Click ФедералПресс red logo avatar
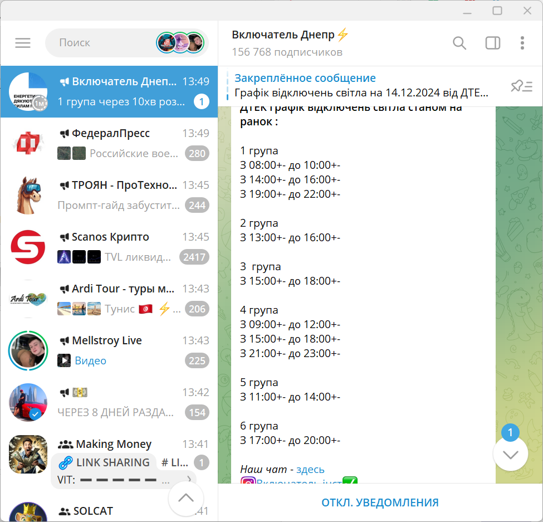This screenshot has height=522, width=543. coord(28,143)
